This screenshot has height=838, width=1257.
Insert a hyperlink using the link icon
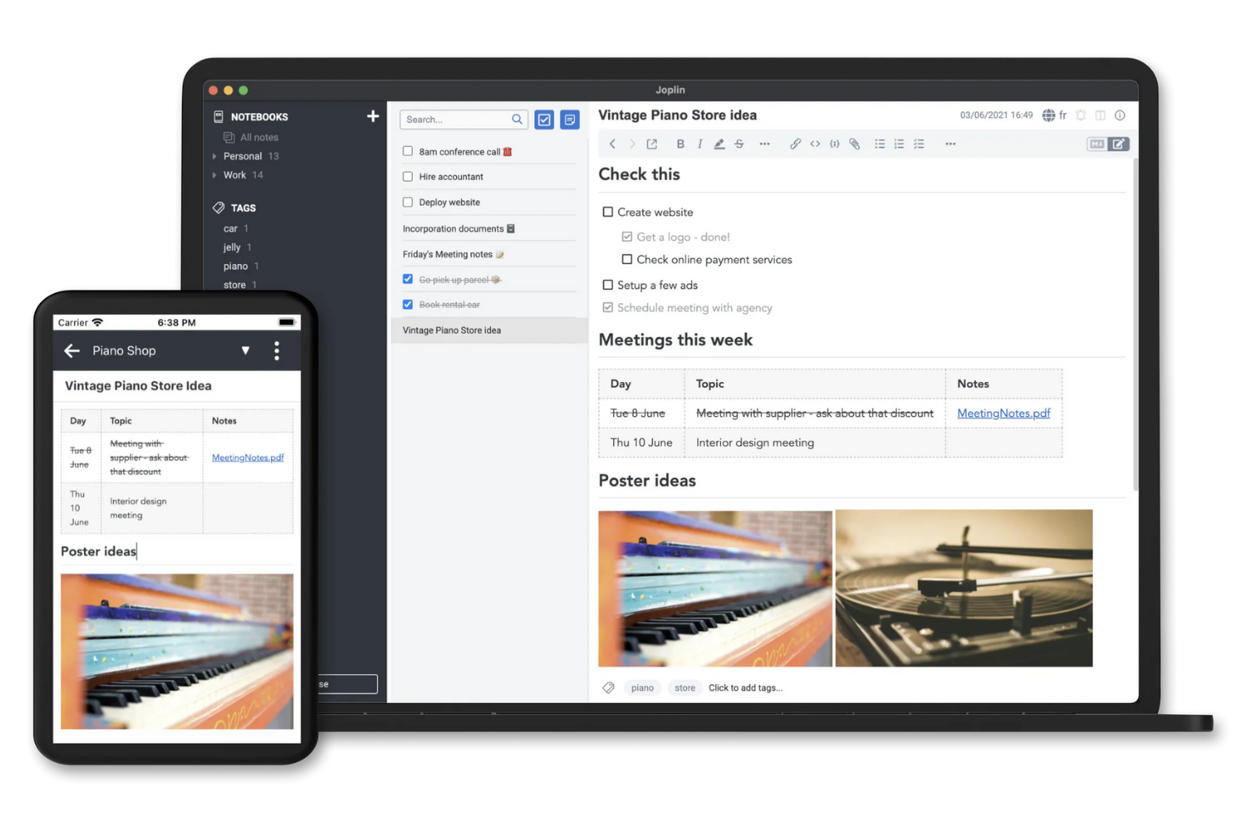tap(795, 144)
